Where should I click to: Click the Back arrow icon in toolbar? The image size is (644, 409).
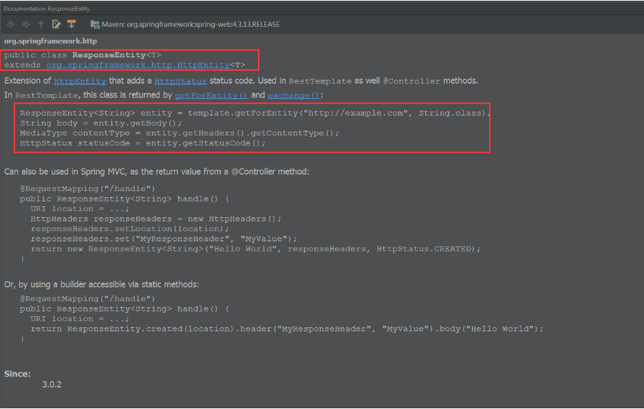click(x=11, y=25)
